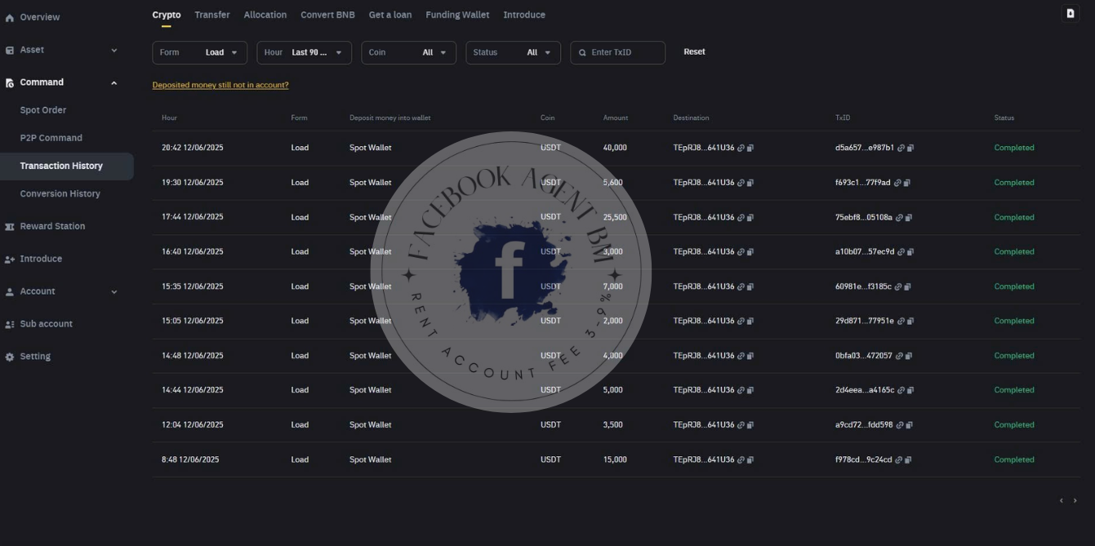Screen dimensions: 1095x546
Task: Copy TxID 75ebf8...05108a
Action: 909,218
